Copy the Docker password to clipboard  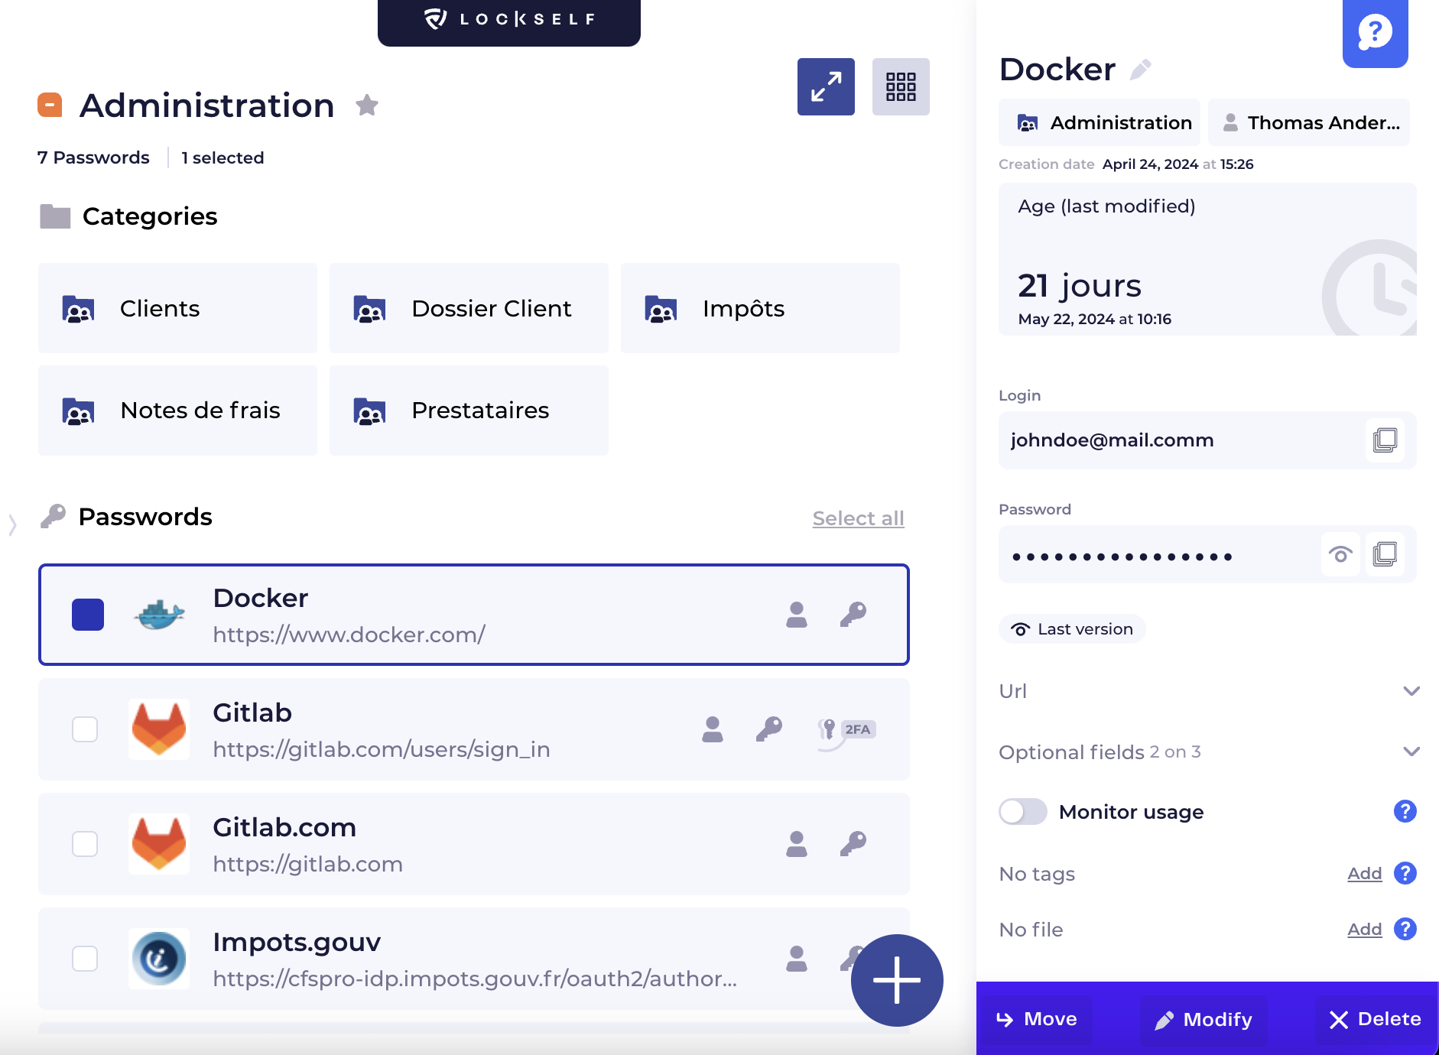point(1385,554)
